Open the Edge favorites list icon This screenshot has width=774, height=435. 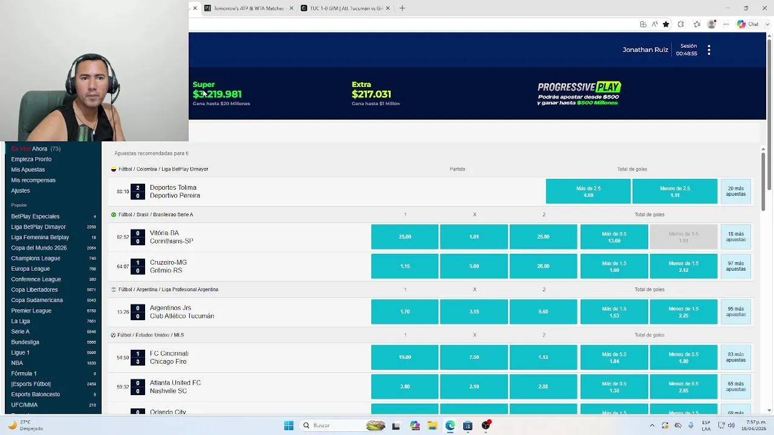[x=697, y=24]
